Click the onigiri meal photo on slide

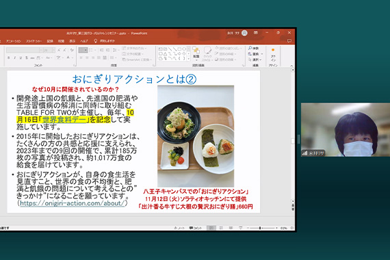click(196, 136)
